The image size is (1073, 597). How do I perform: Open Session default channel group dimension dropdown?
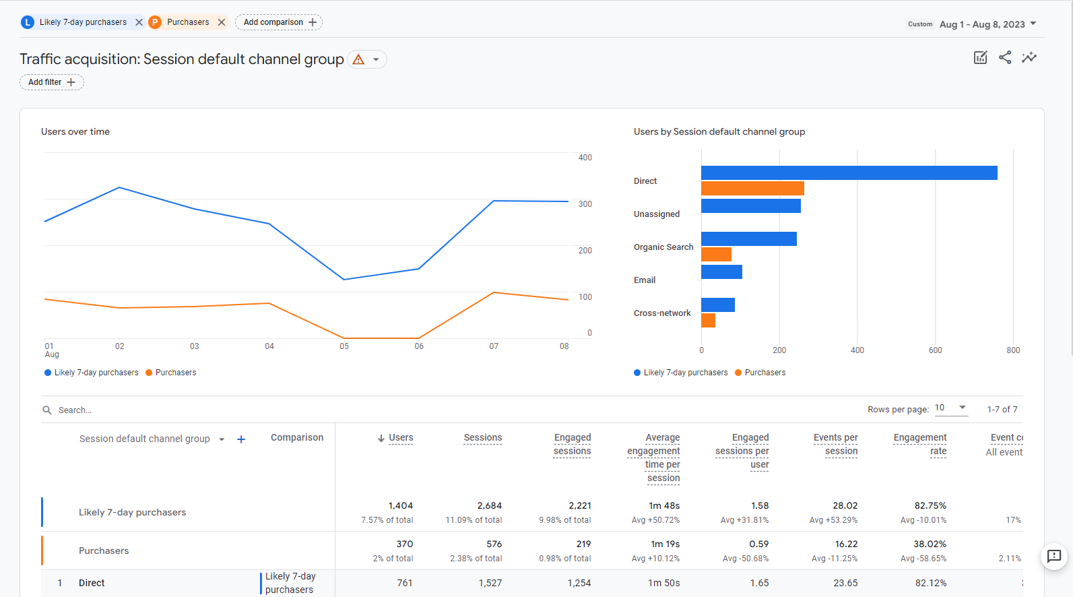click(222, 439)
